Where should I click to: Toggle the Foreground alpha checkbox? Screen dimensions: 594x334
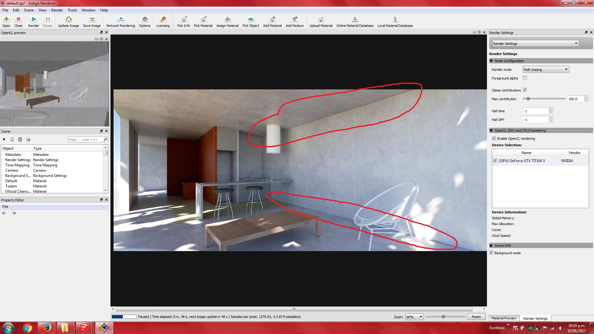coord(525,78)
